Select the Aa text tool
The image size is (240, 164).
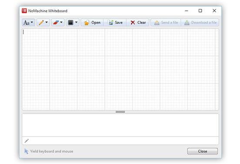coord(27,23)
